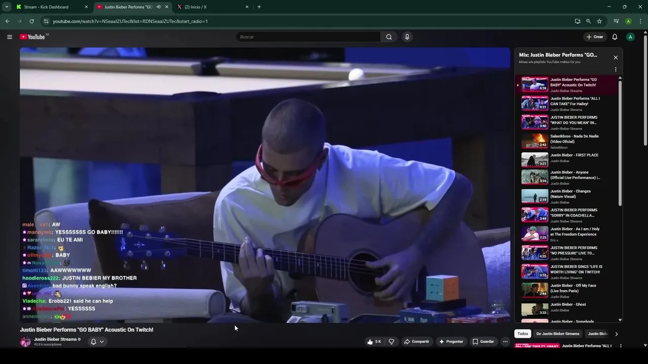Play As I am / Holy video
The height and width of the screenshot is (364, 648).
click(567, 234)
